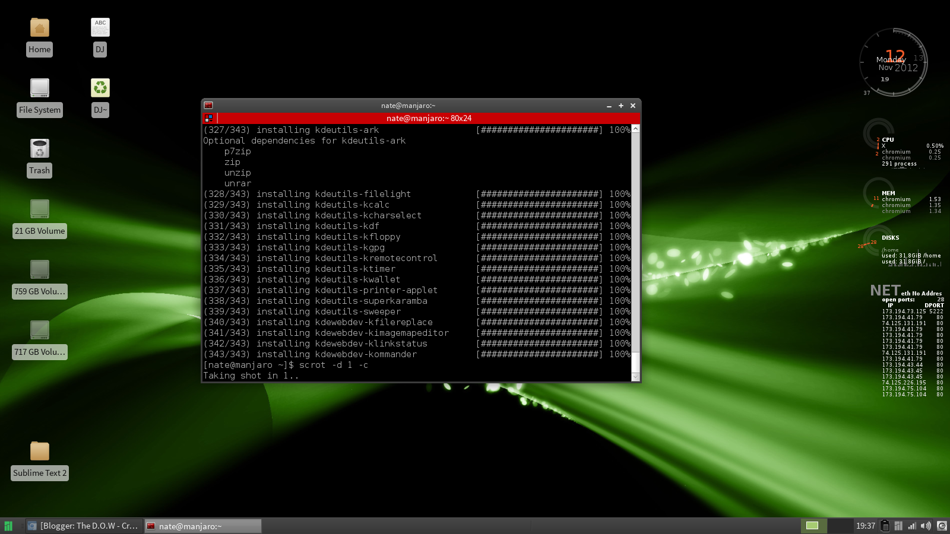Click the 'installing kdewebdev-kommander' line
The height and width of the screenshot is (534, 950).
[417, 354]
